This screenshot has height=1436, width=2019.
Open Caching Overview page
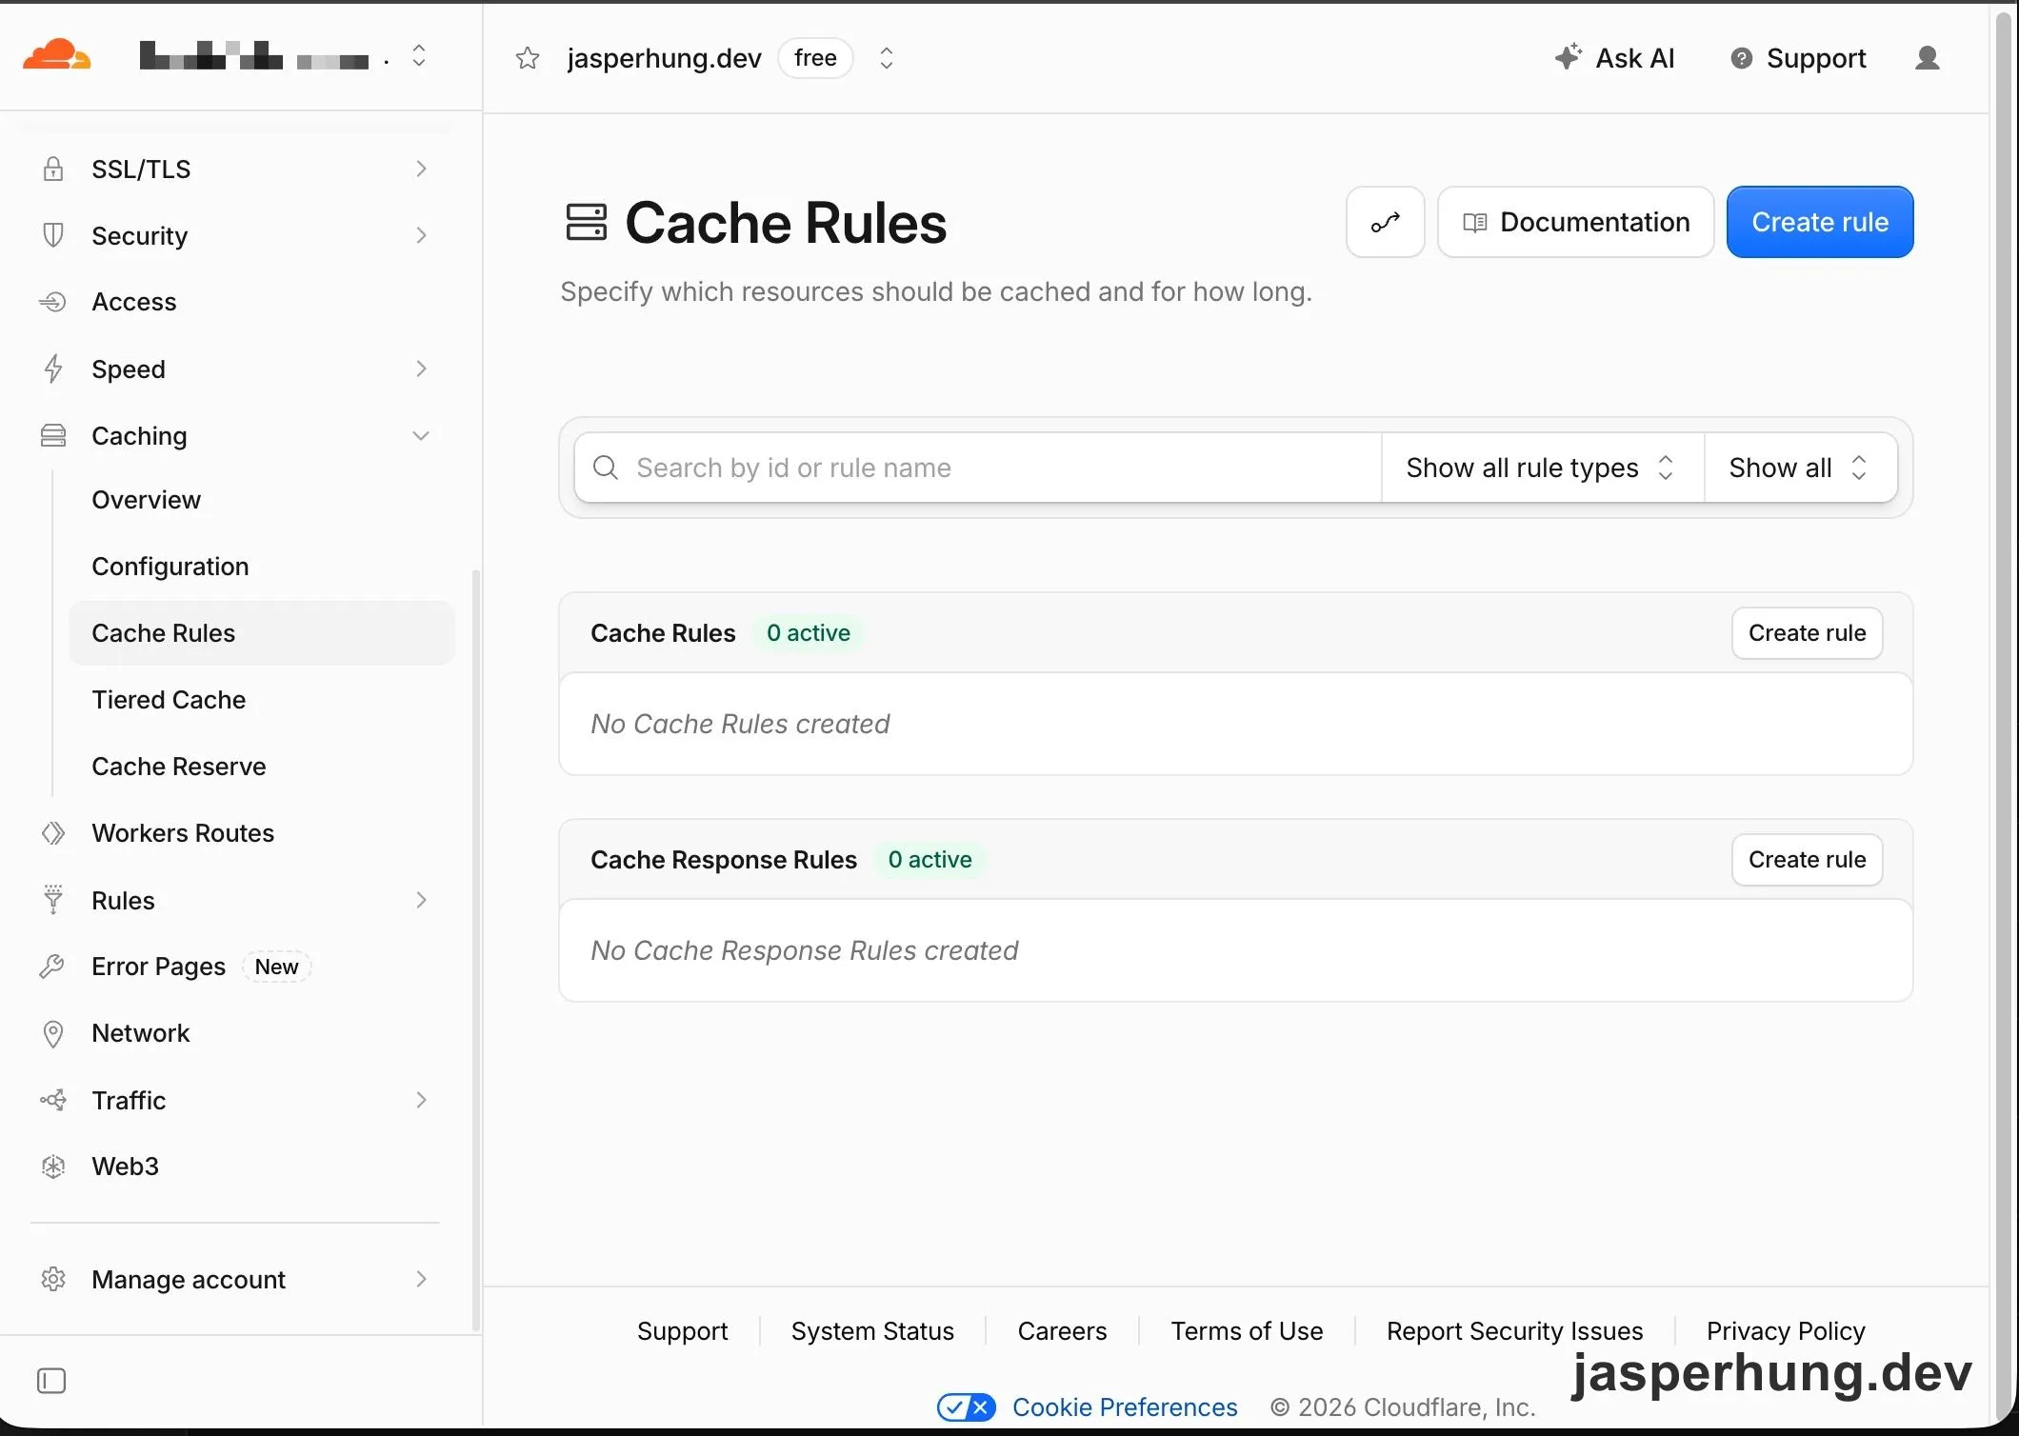click(x=146, y=500)
